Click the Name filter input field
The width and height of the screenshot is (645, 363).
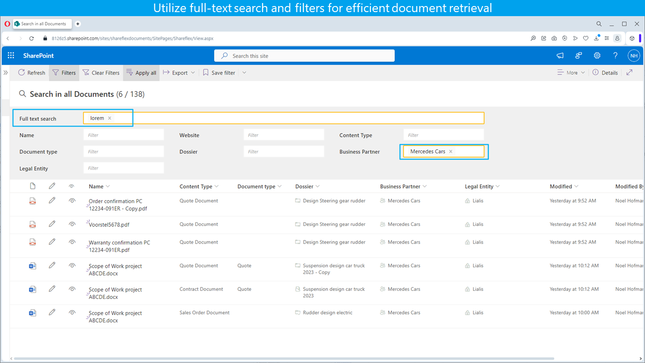click(x=123, y=135)
